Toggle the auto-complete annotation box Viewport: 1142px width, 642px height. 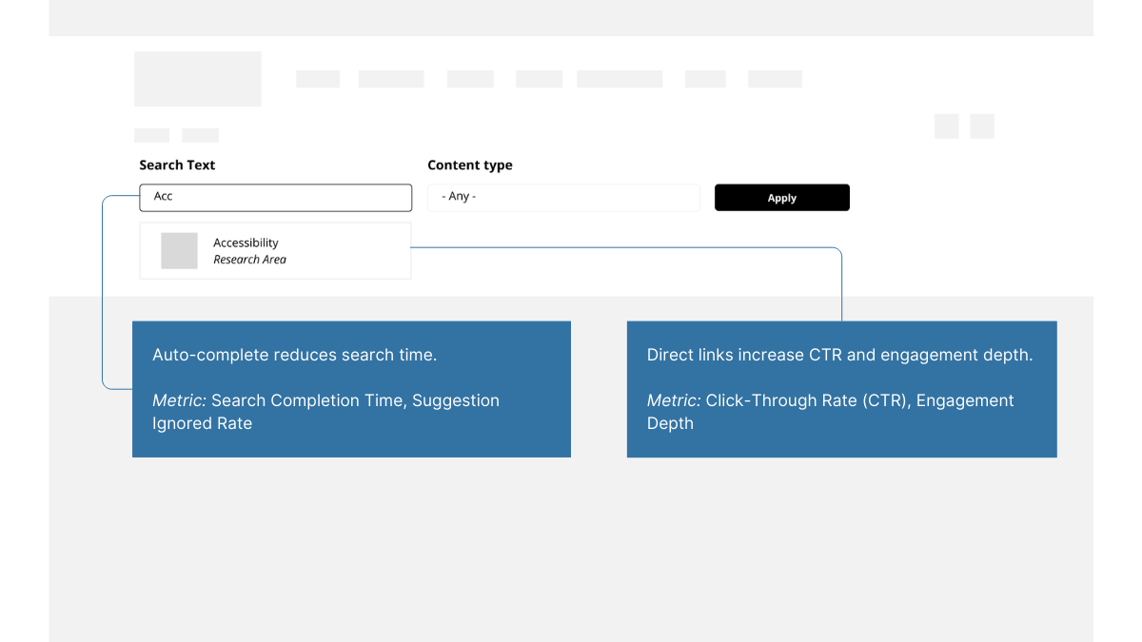click(x=351, y=389)
